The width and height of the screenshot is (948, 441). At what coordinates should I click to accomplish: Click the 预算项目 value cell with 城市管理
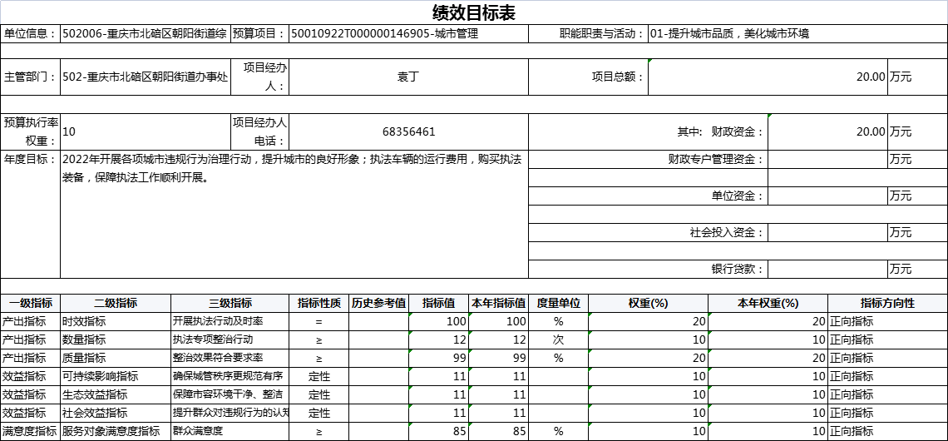[x=407, y=34]
